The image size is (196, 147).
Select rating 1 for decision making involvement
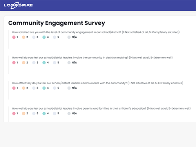tap(14, 63)
